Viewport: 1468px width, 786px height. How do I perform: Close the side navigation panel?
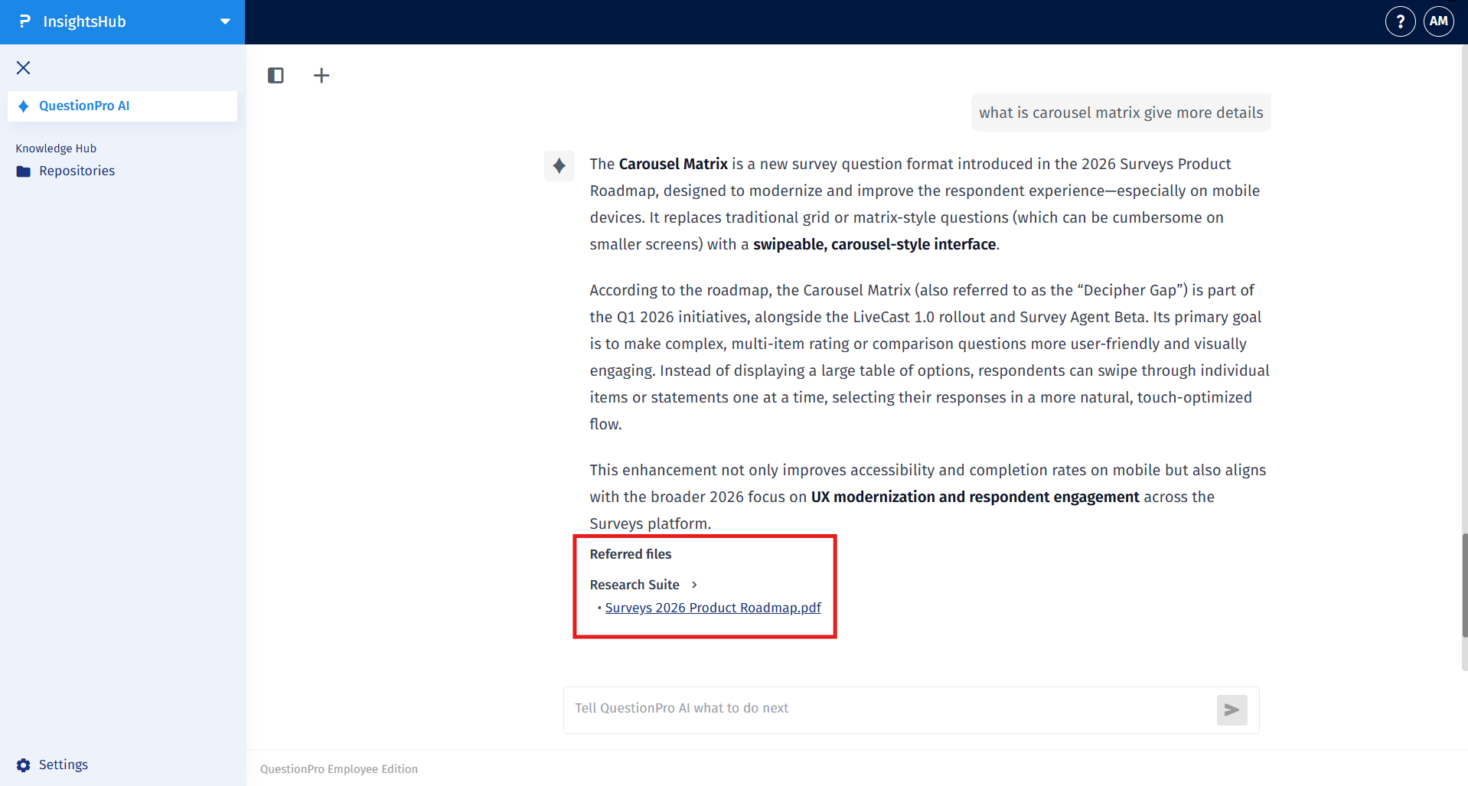click(24, 68)
